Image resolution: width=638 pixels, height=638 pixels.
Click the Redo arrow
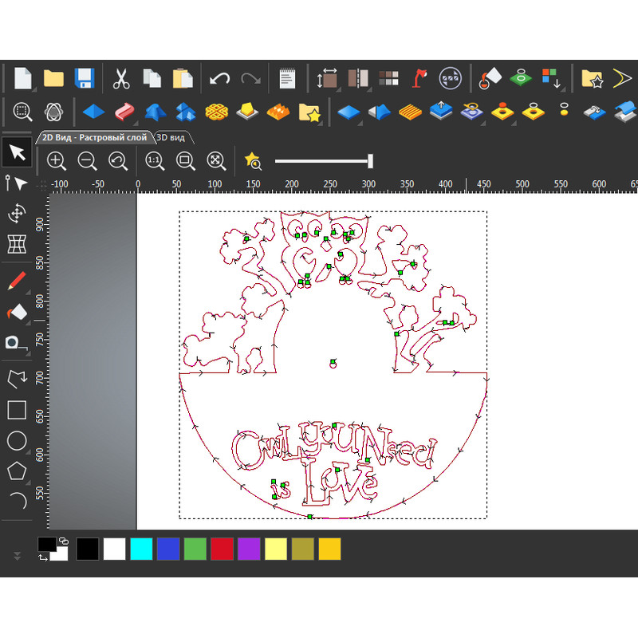(250, 77)
